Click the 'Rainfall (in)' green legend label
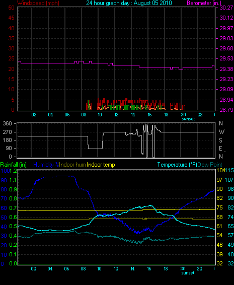234x285 pixels. 14,165
